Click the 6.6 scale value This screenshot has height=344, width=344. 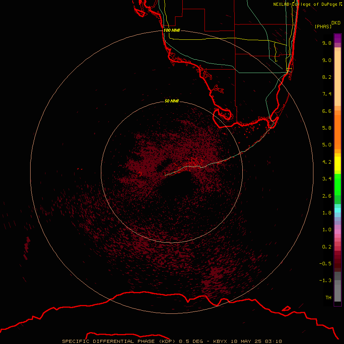point(327,111)
